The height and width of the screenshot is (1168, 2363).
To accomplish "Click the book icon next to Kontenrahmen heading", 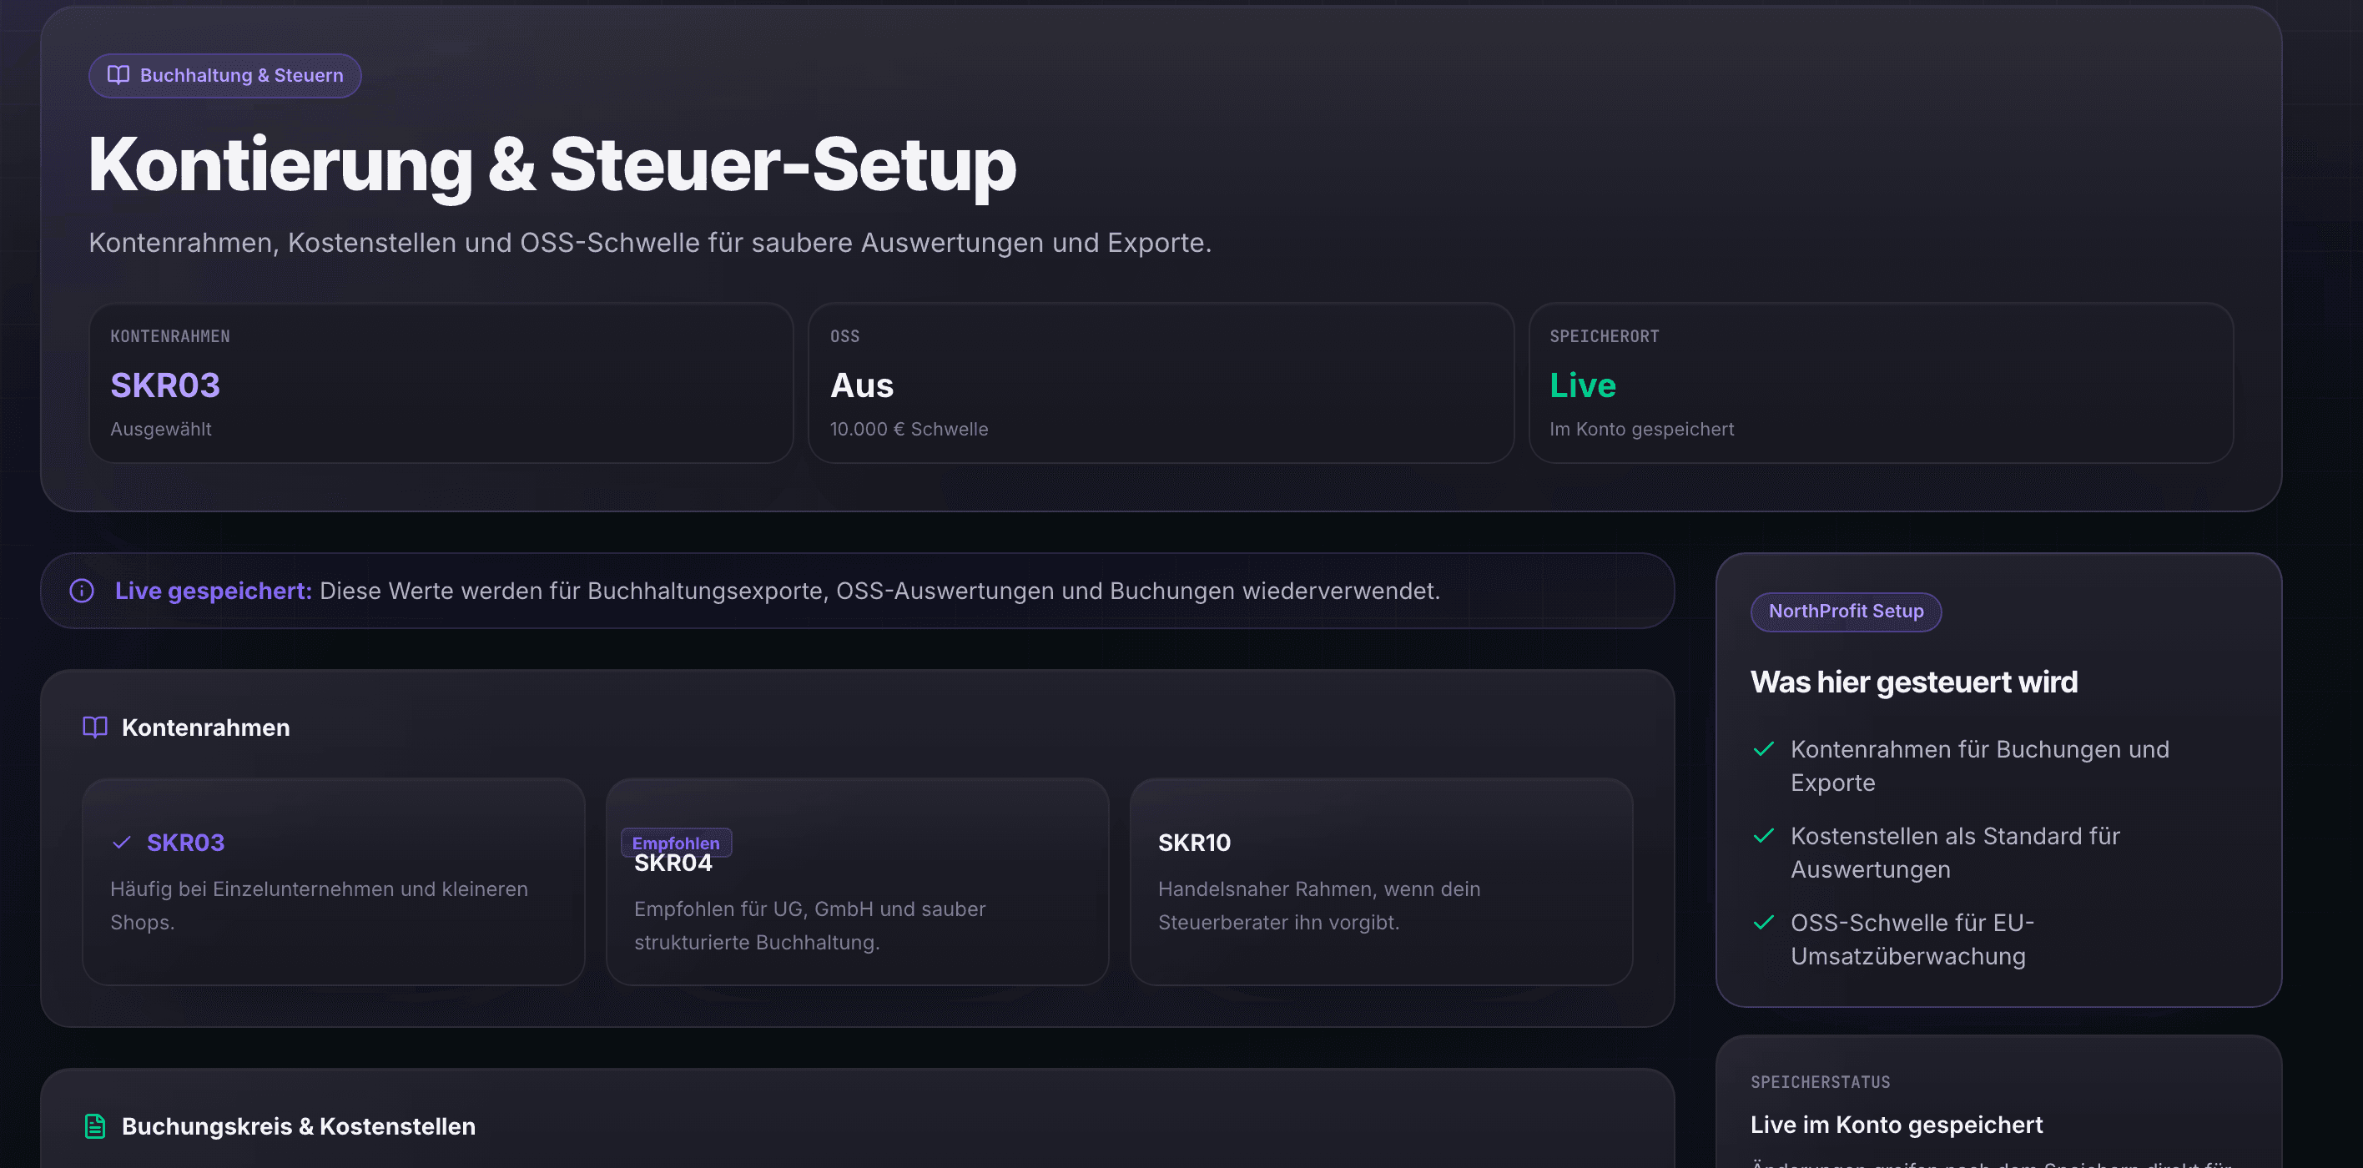I will point(95,727).
